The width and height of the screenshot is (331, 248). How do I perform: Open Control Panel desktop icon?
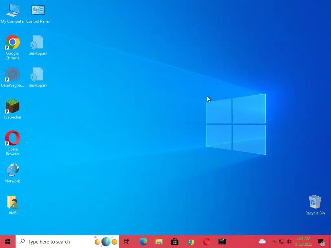(x=38, y=14)
